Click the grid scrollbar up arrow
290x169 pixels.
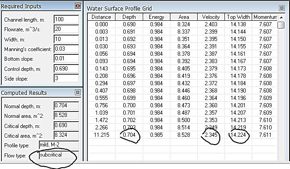coord(281,17)
